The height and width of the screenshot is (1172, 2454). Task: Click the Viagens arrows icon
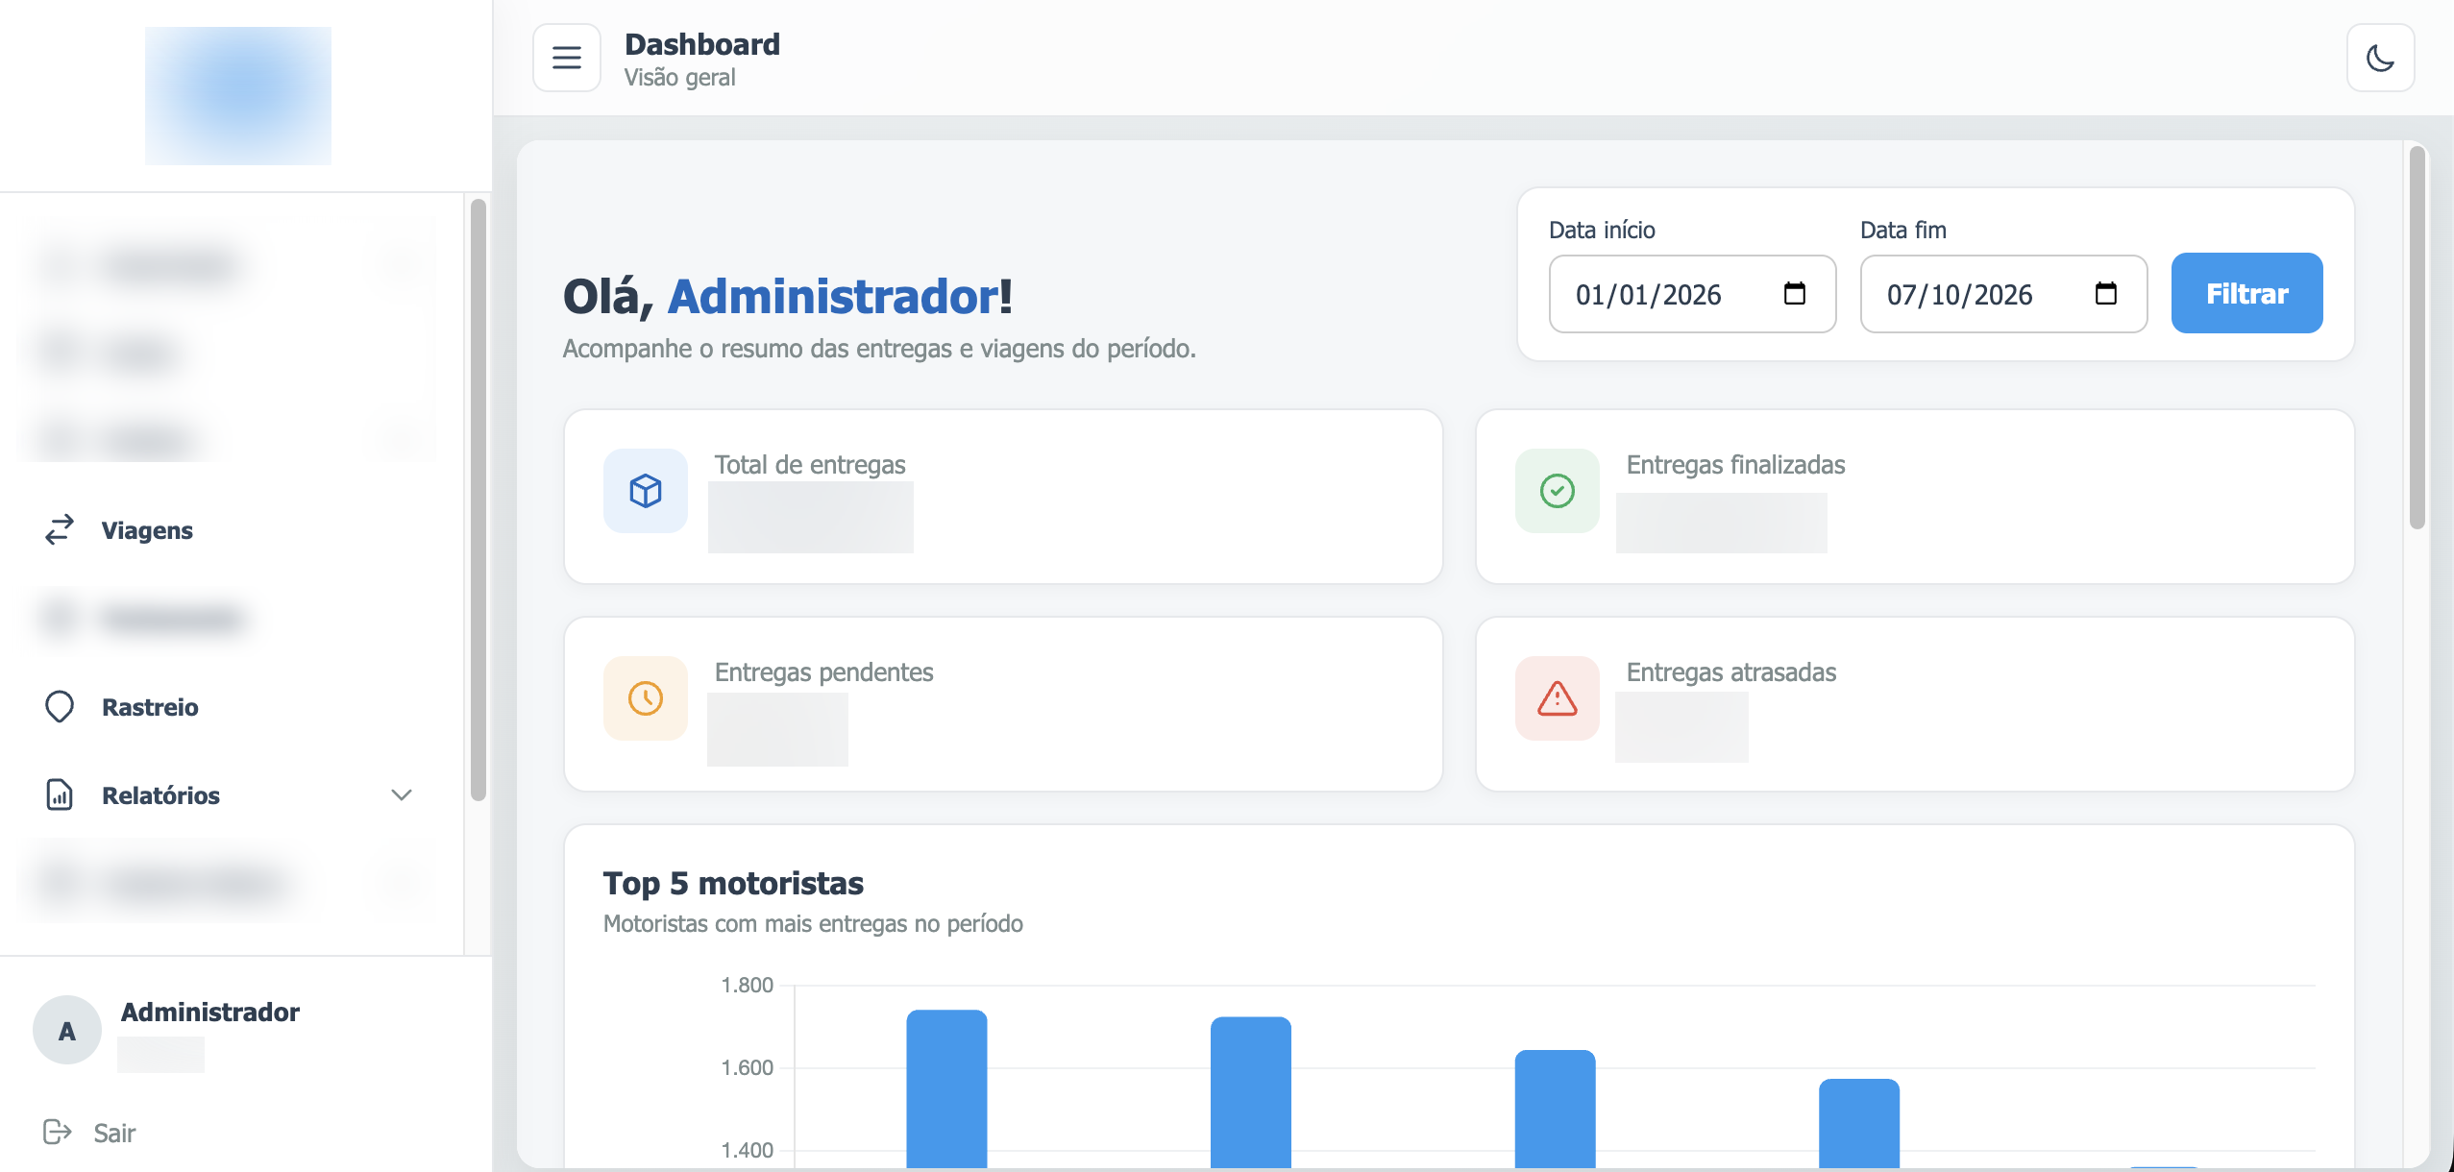(60, 530)
